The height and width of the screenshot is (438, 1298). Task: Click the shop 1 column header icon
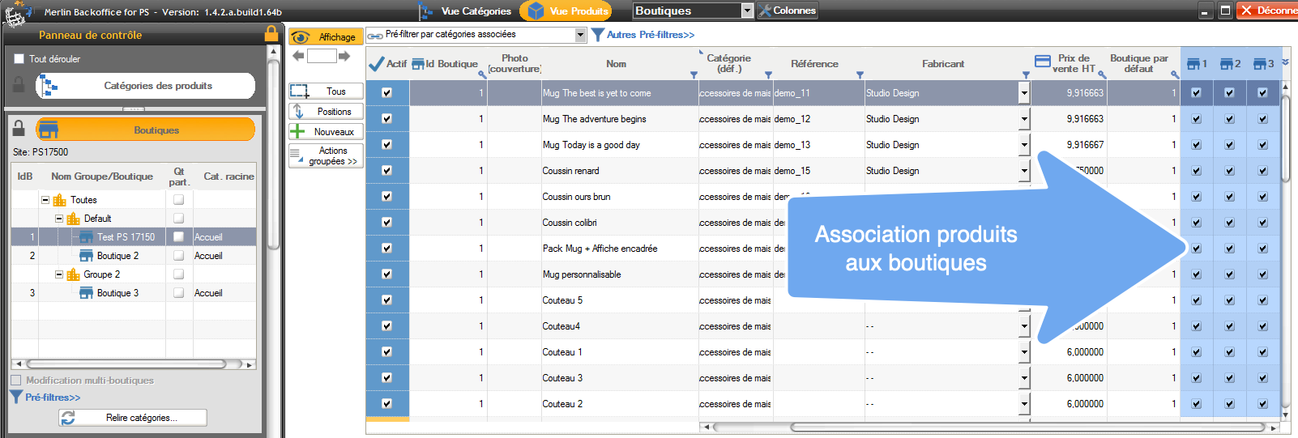pyautogui.click(x=1193, y=64)
